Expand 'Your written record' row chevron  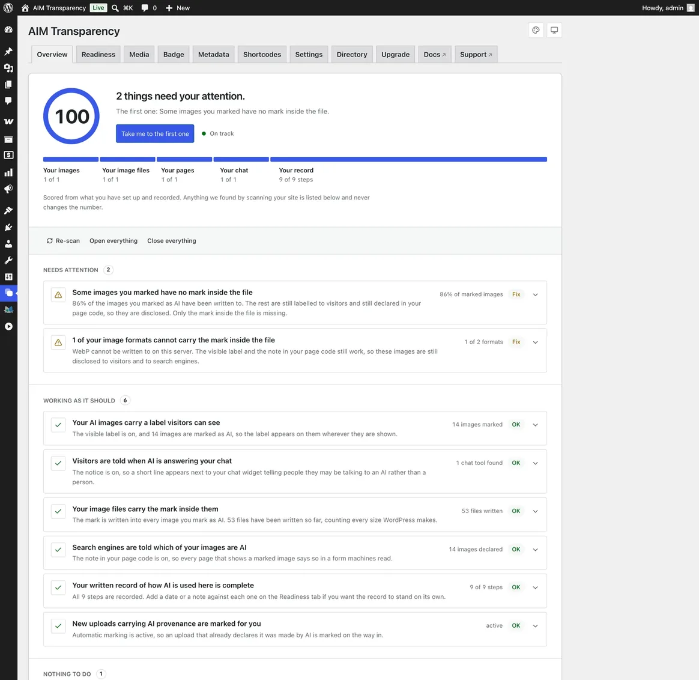pyautogui.click(x=536, y=587)
